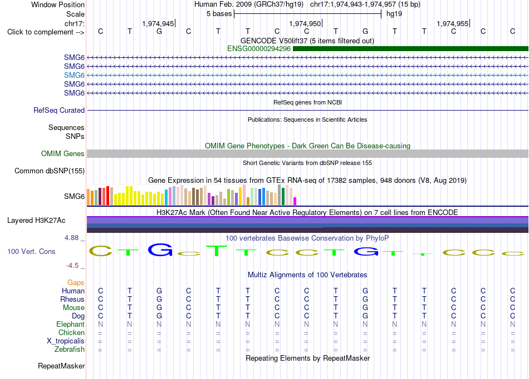Image resolution: width=529 pixels, height=379 pixels.
Task: Click the Dog alignment row label
Action: [78, 316]
